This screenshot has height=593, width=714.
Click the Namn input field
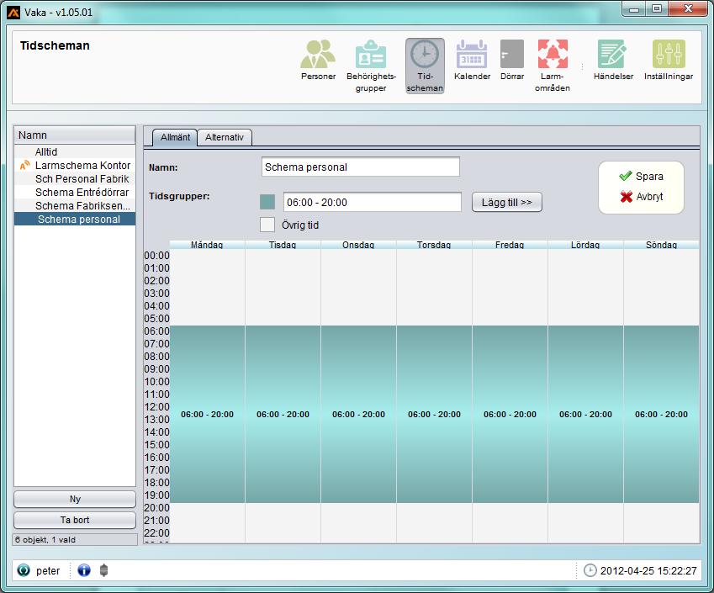pos(361,167)
